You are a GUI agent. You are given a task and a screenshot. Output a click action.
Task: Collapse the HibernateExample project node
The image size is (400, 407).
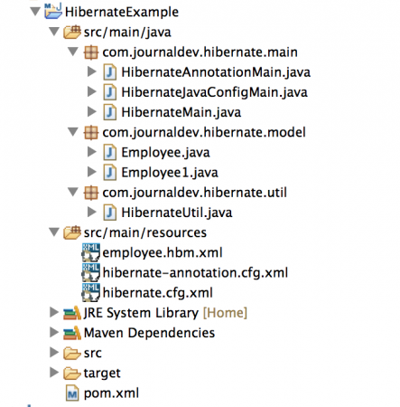(35, 12)
